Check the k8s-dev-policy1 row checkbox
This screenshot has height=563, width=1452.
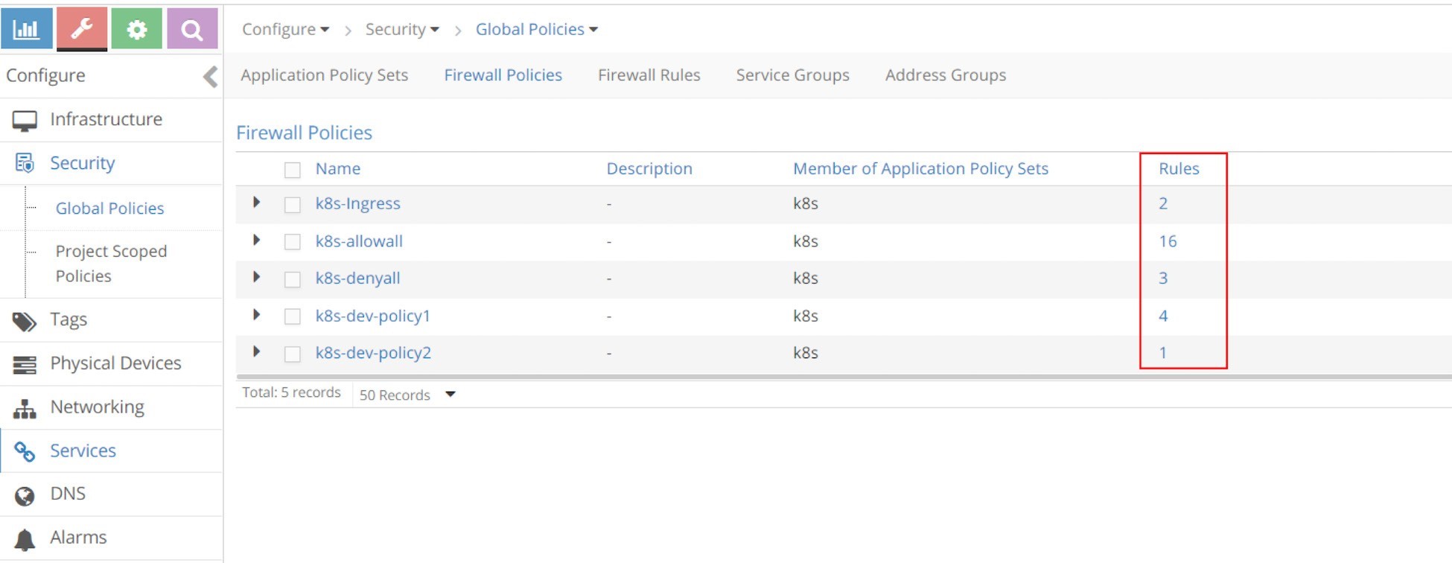click(293, 317)
